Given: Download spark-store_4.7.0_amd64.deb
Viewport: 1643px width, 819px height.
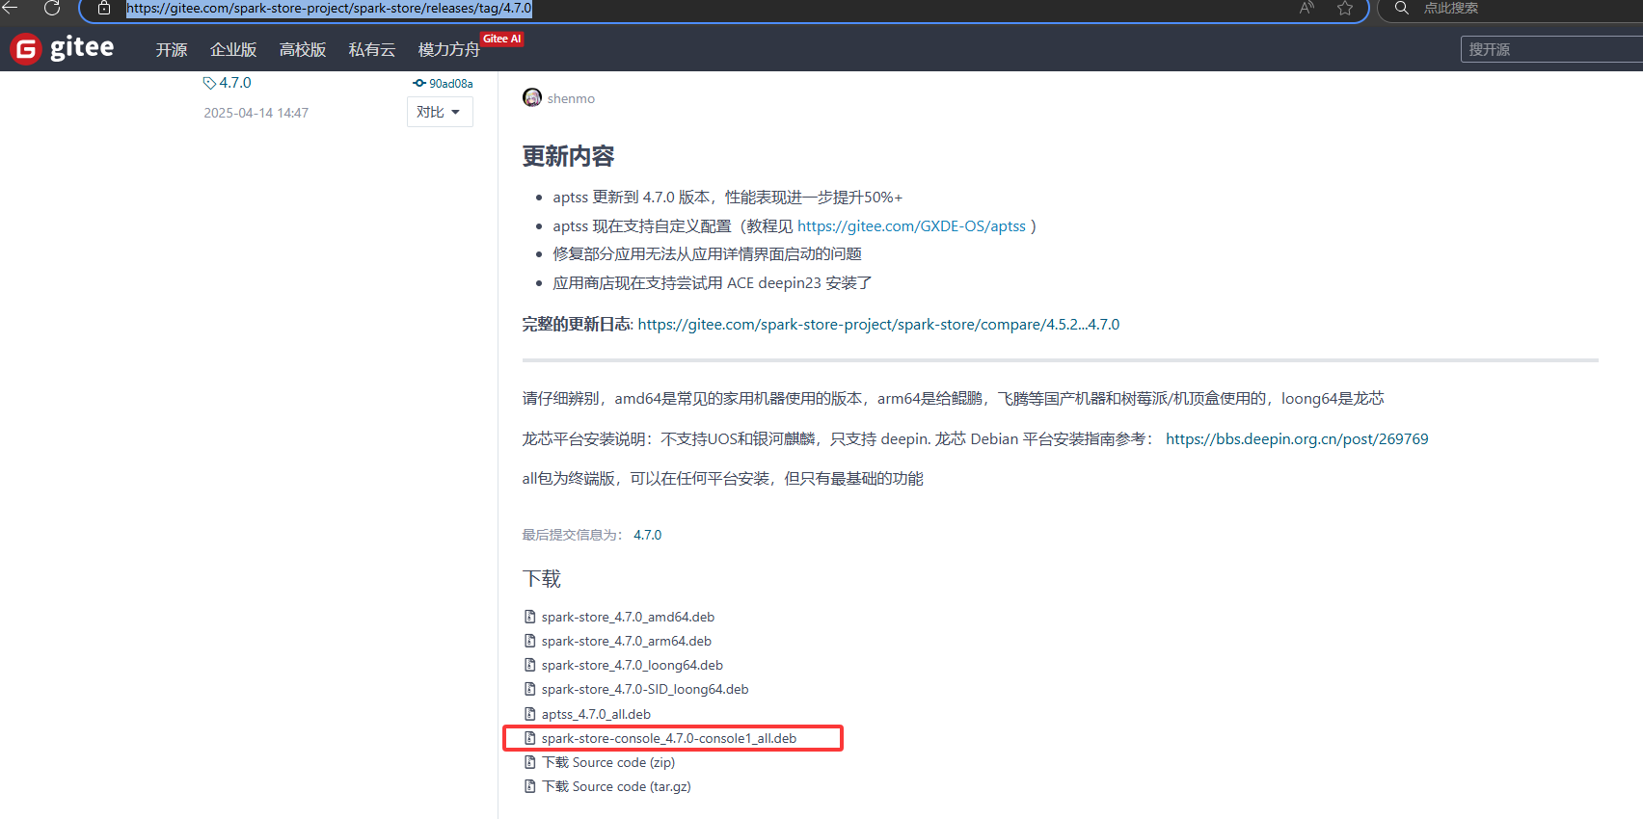Looking at the screenshot, I should pos(628,617).
